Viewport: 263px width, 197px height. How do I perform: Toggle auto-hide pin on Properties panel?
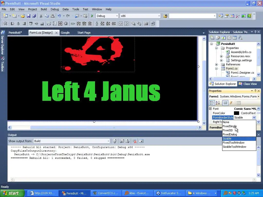256,91
